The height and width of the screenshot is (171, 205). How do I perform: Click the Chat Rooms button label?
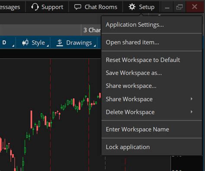point(101,7)
